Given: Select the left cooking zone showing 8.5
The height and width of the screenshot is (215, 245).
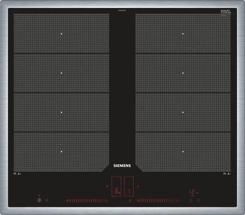Looking at the screenshot, I should tap(116, 186).
